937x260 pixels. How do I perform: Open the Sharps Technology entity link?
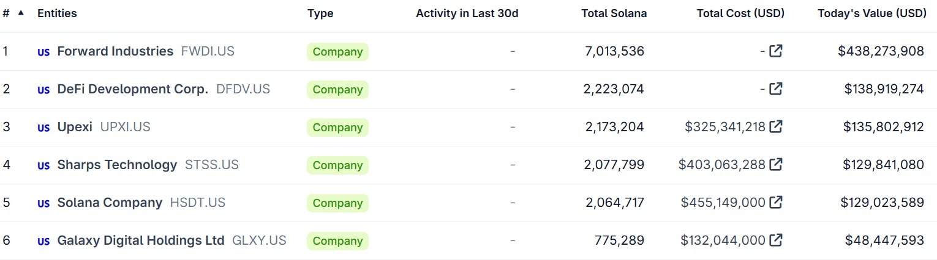[117, 165]
